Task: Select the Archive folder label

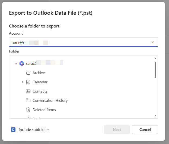Action: pos(39,73)
